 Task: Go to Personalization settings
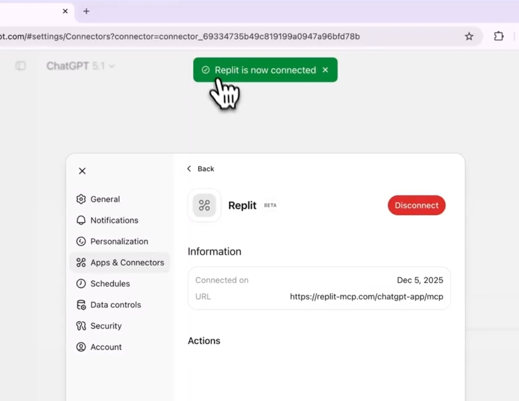(x=119, y=241)
